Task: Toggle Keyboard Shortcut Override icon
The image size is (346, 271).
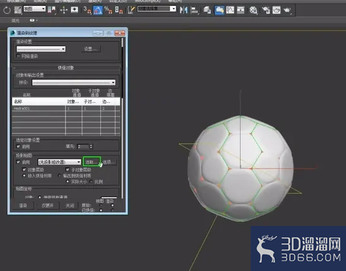Action: [x=74, y=10]
